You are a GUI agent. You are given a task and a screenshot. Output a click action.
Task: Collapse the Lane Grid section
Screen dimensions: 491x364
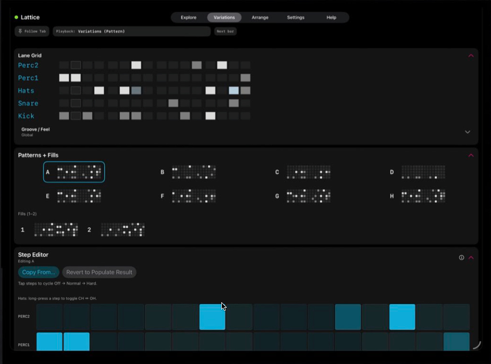(471, 56)
